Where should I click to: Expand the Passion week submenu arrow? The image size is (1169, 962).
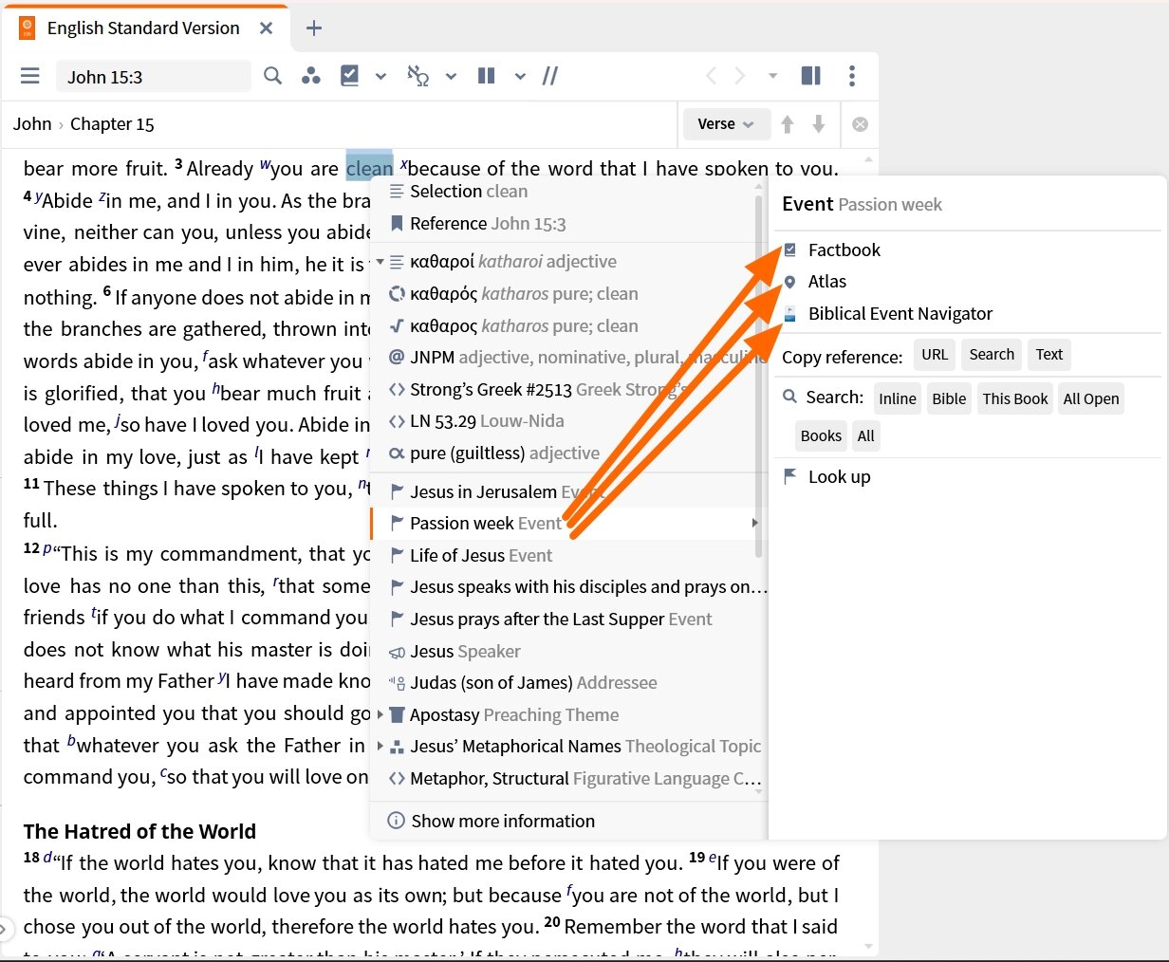(755, 523)
